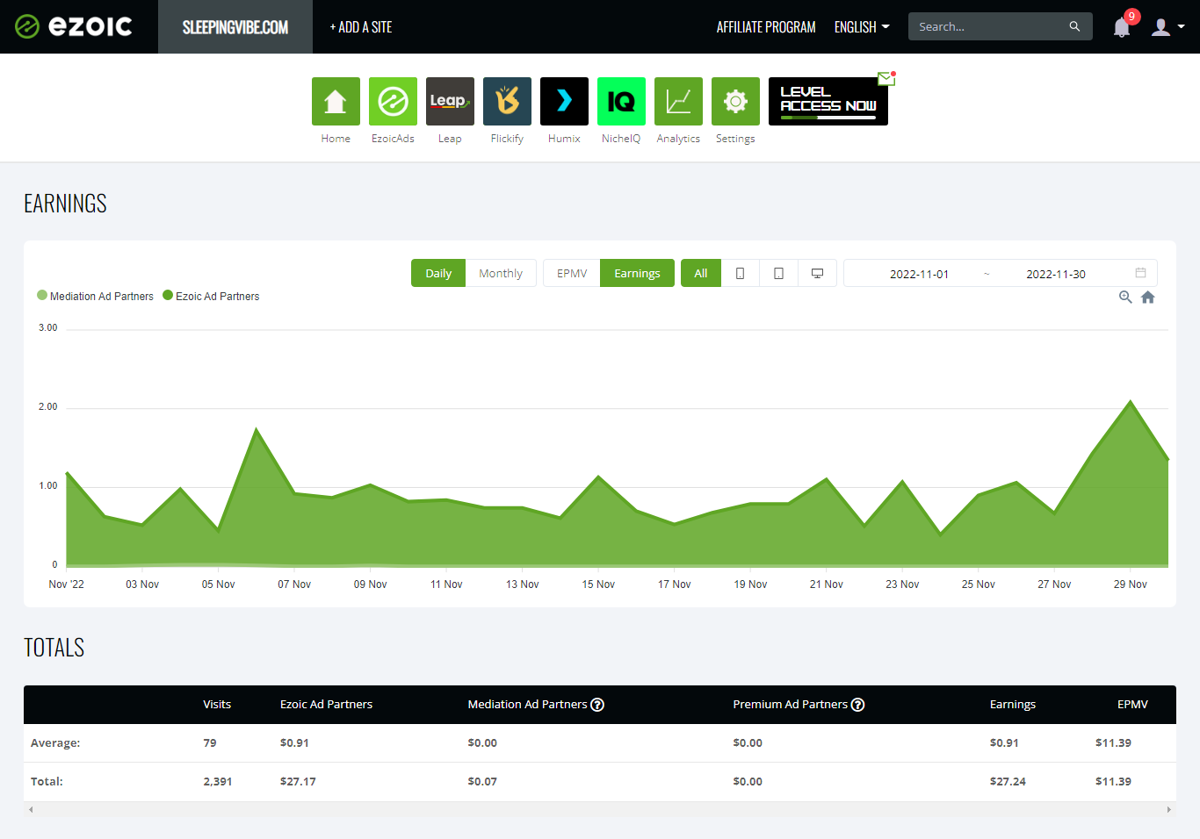Click the Visits column header
Image resolution: width=1200 pixels, height=839 pixels.
[217, 704]
